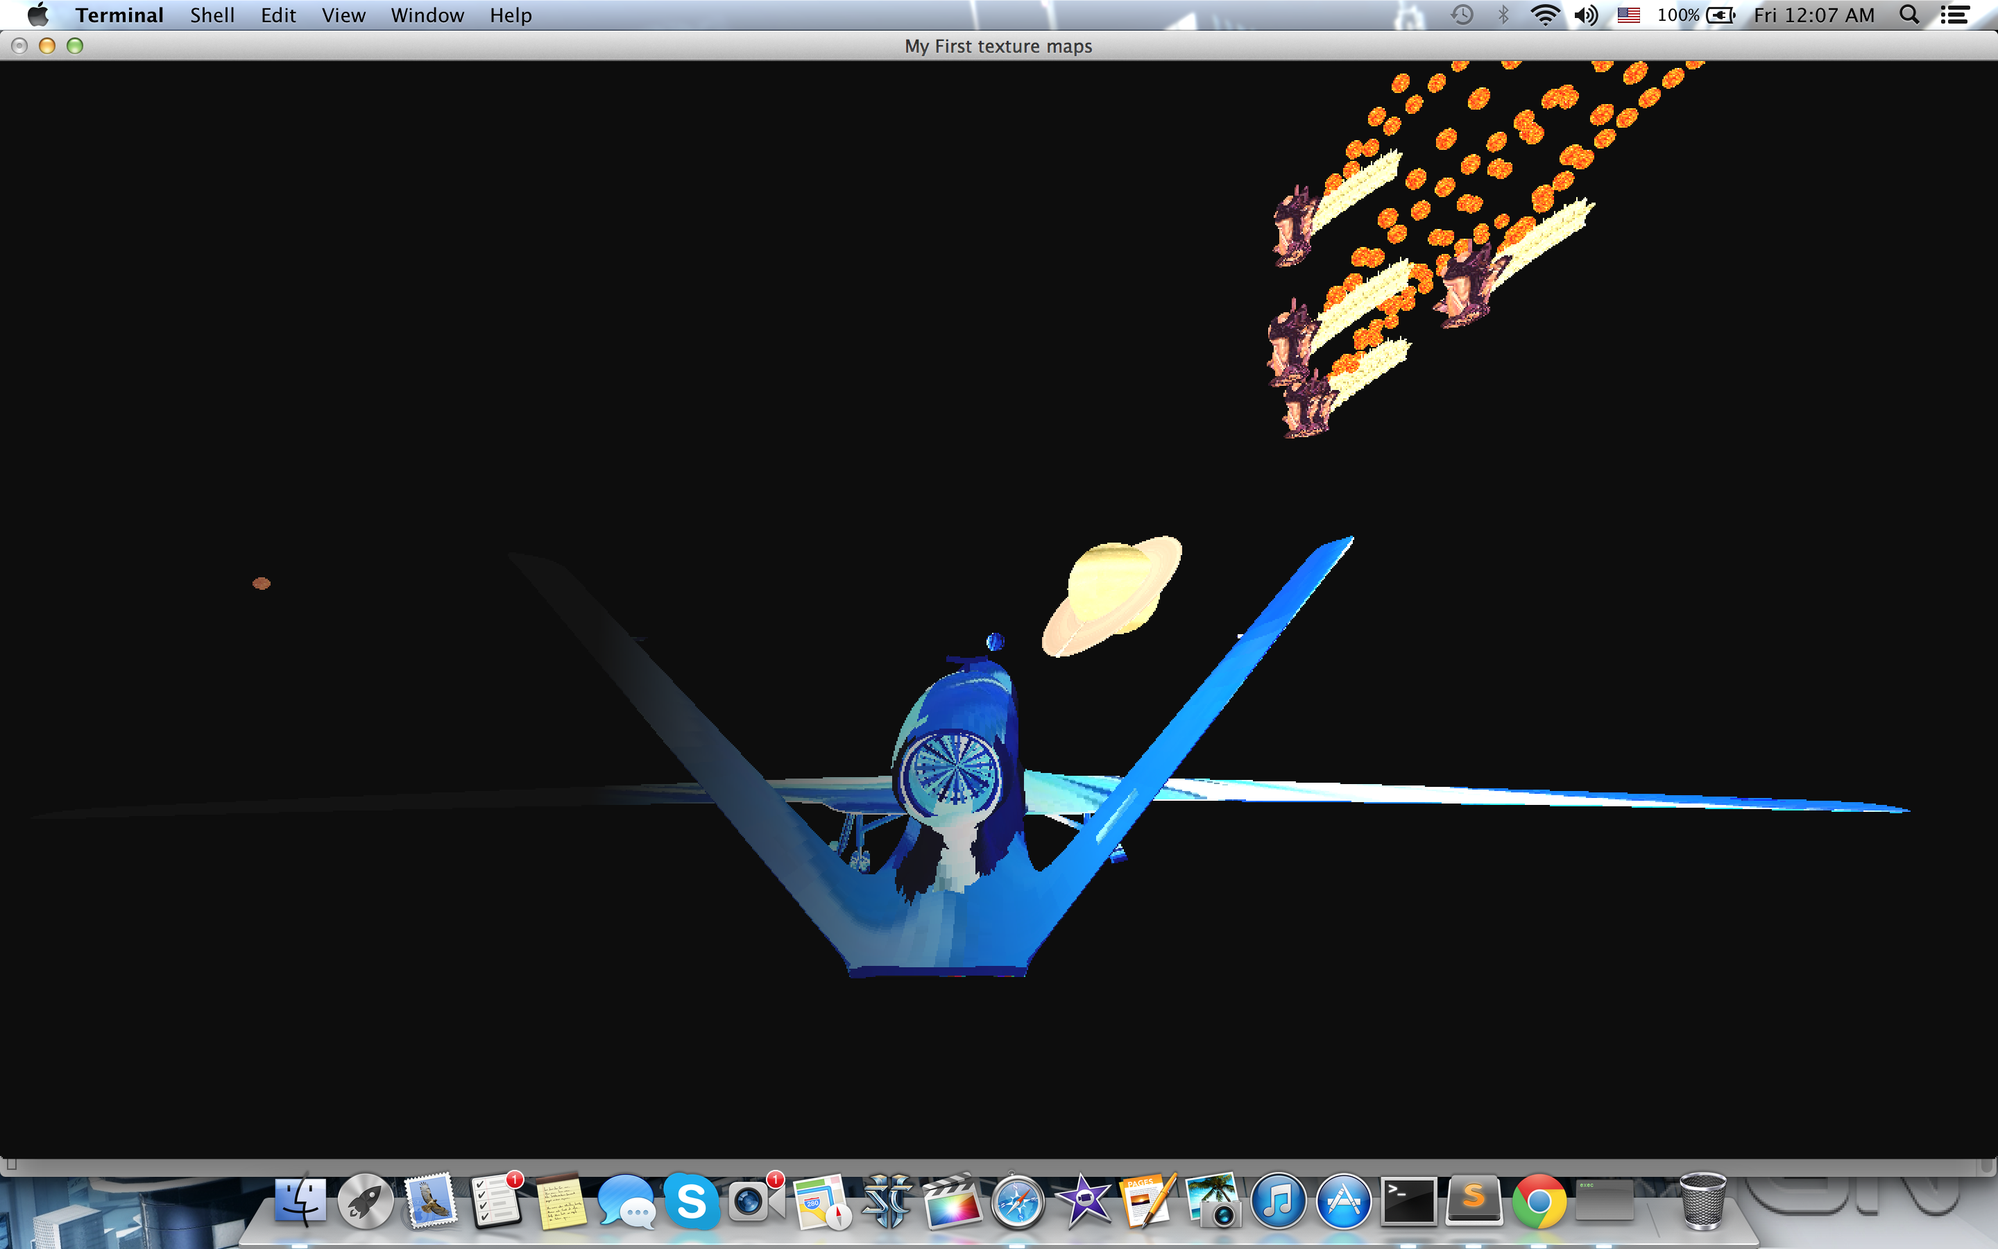The image size is (1998, 1249).
Task: Open Maps icon in dock
Action: click(821, 1201)
